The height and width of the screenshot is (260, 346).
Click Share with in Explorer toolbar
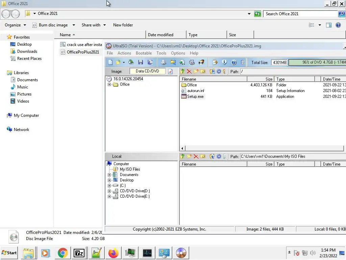click(x=94, y=25)
